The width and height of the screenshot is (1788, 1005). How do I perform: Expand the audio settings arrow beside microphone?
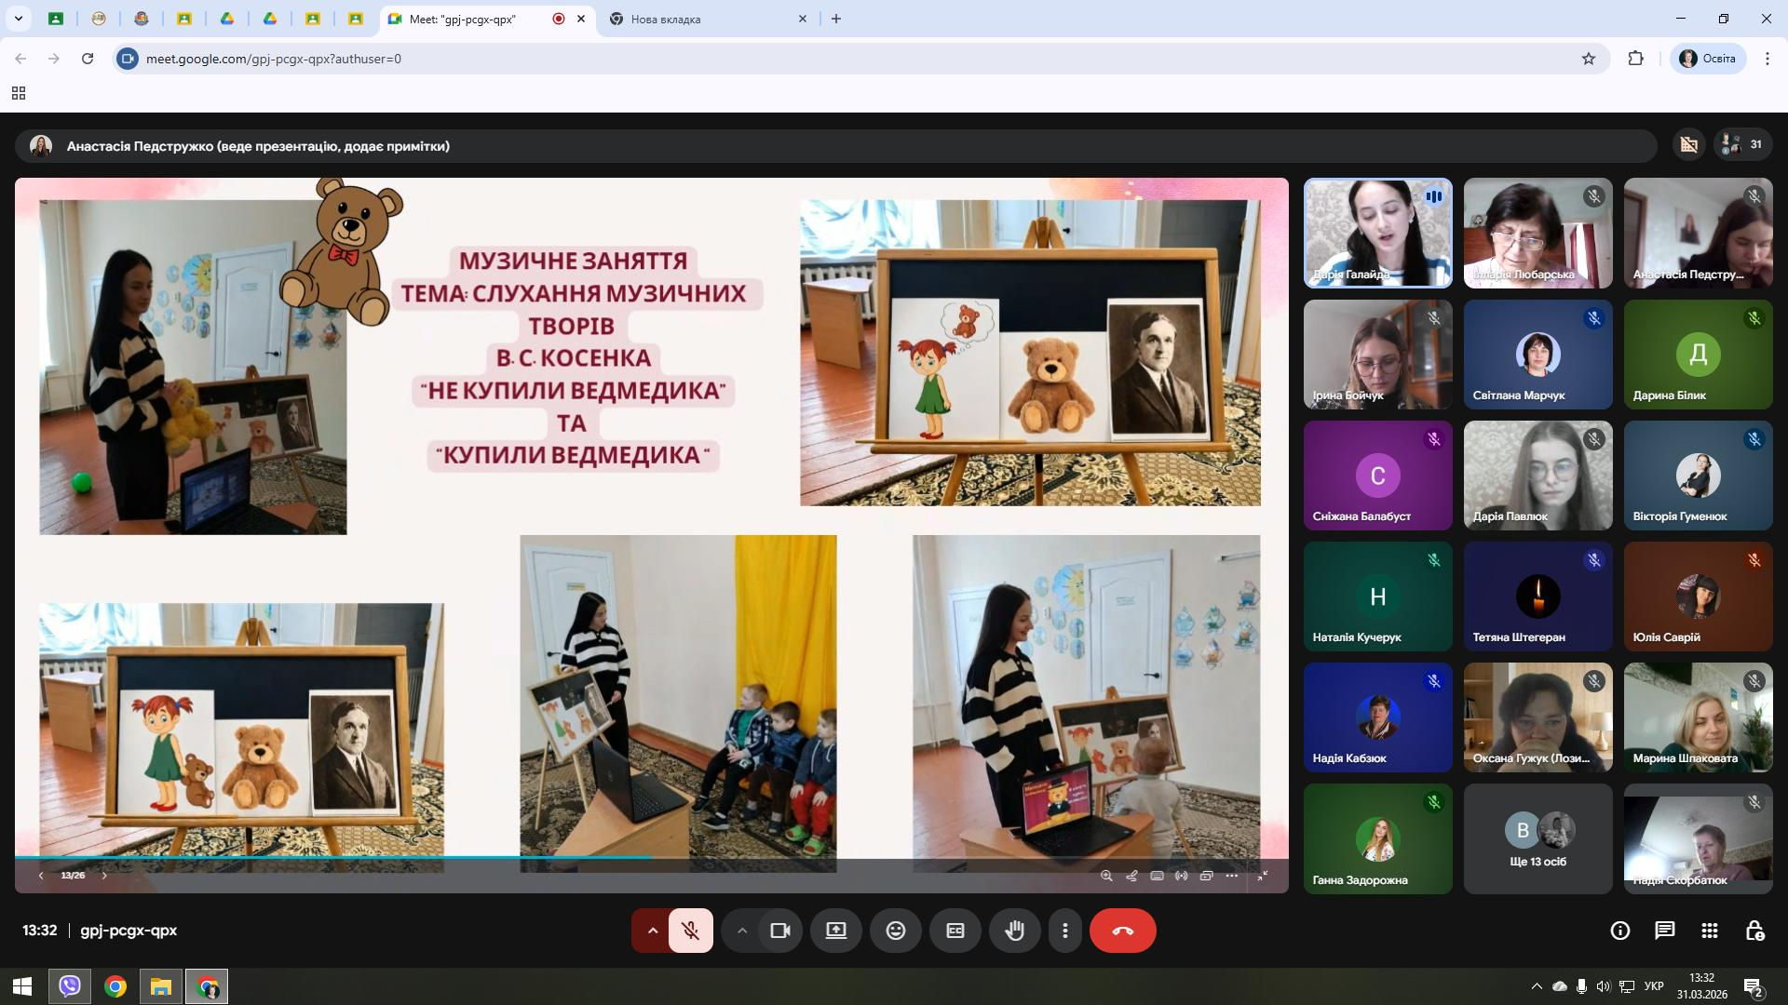[x=653, y=931]
